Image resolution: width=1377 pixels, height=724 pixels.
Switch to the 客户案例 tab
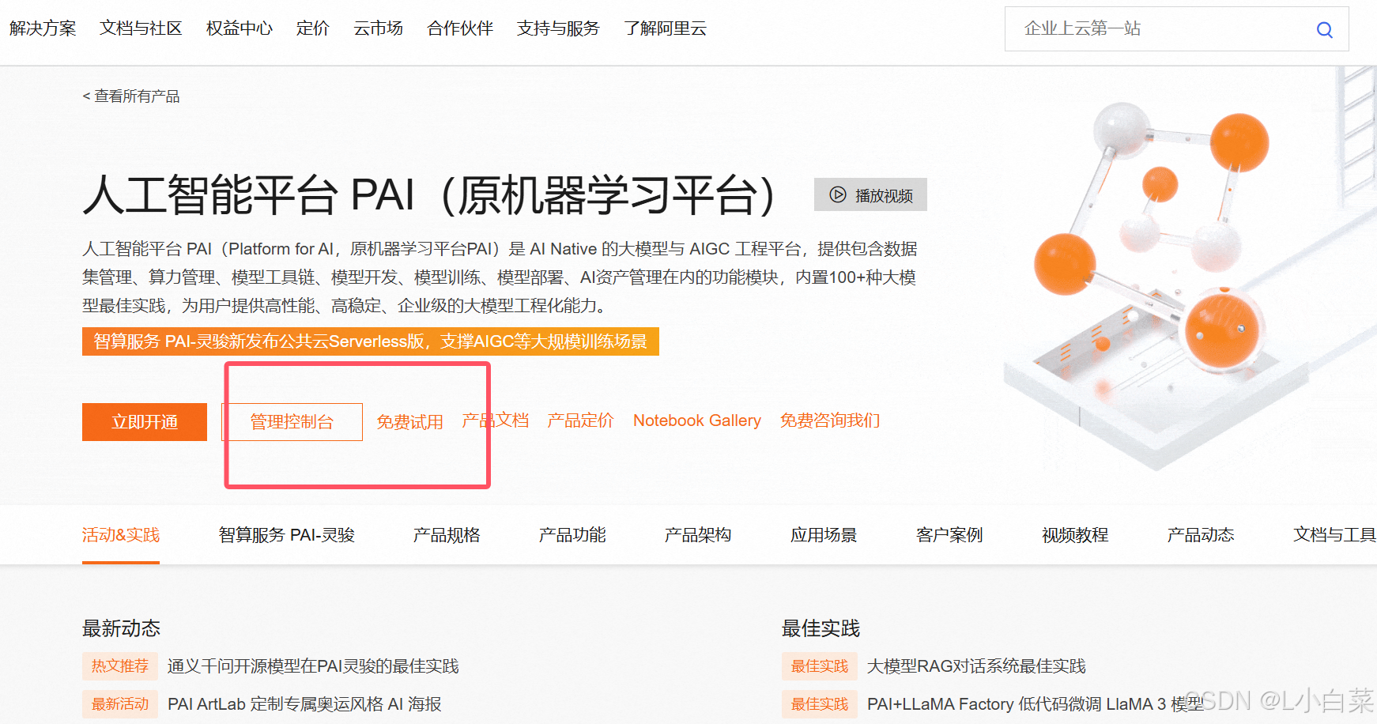pyautogui.click(x=949, y=535)
